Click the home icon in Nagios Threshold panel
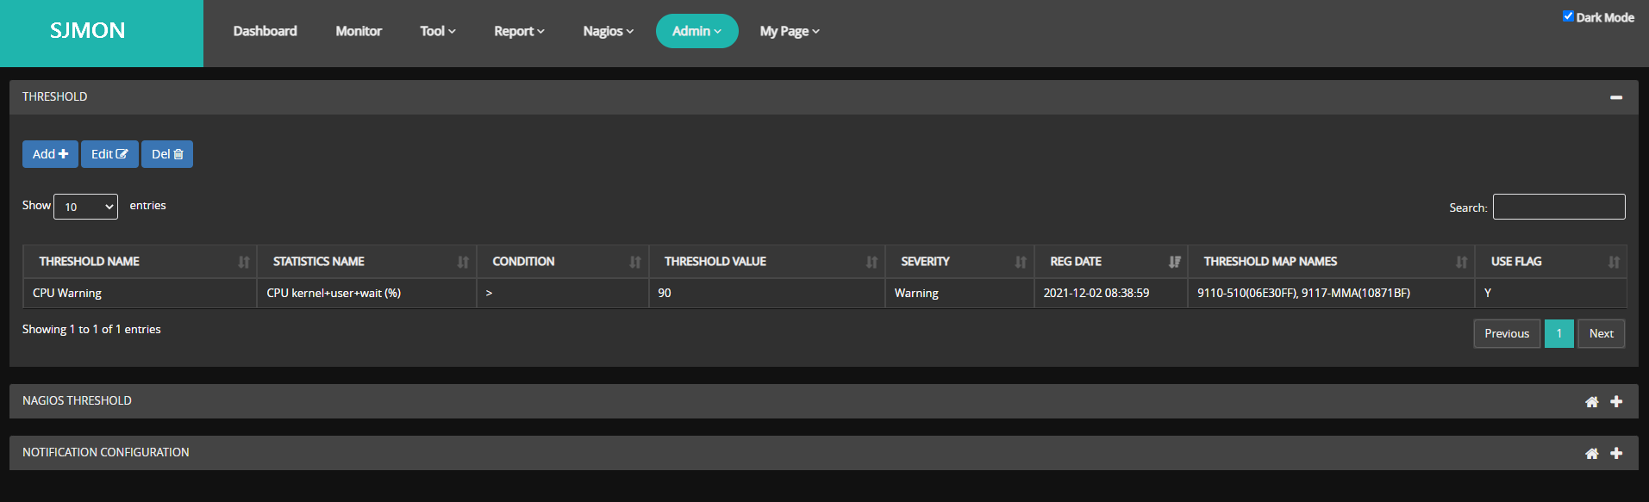Image resolution: width=1649 pixels, height=502 pixels. coord(1591,402)
